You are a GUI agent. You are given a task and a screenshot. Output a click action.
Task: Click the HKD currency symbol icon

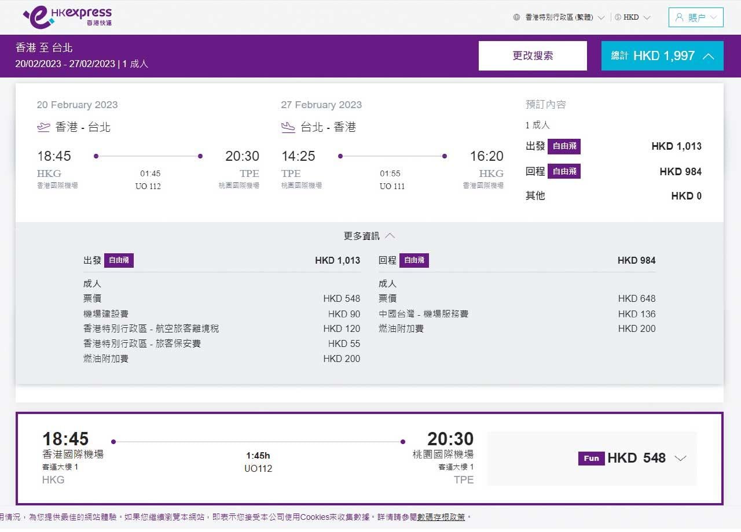618,17
